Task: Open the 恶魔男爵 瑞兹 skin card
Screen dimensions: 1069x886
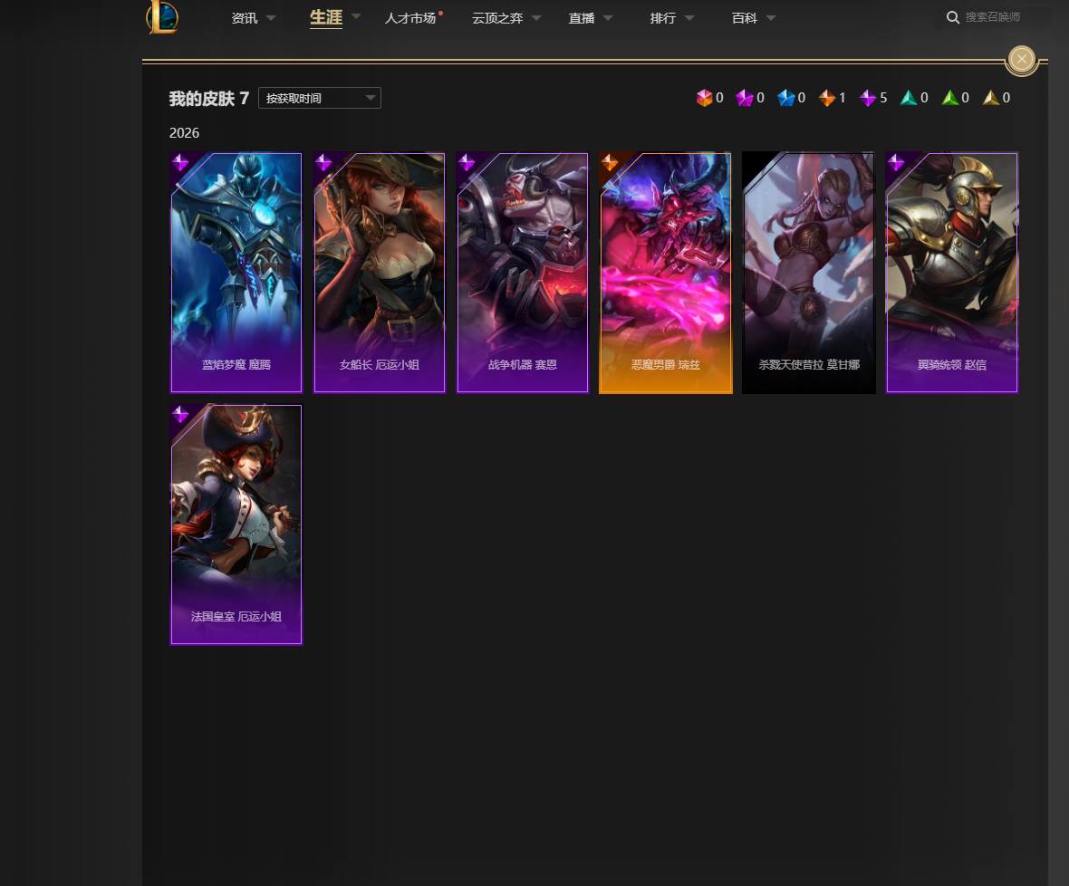Action: (x=665, y=273)
